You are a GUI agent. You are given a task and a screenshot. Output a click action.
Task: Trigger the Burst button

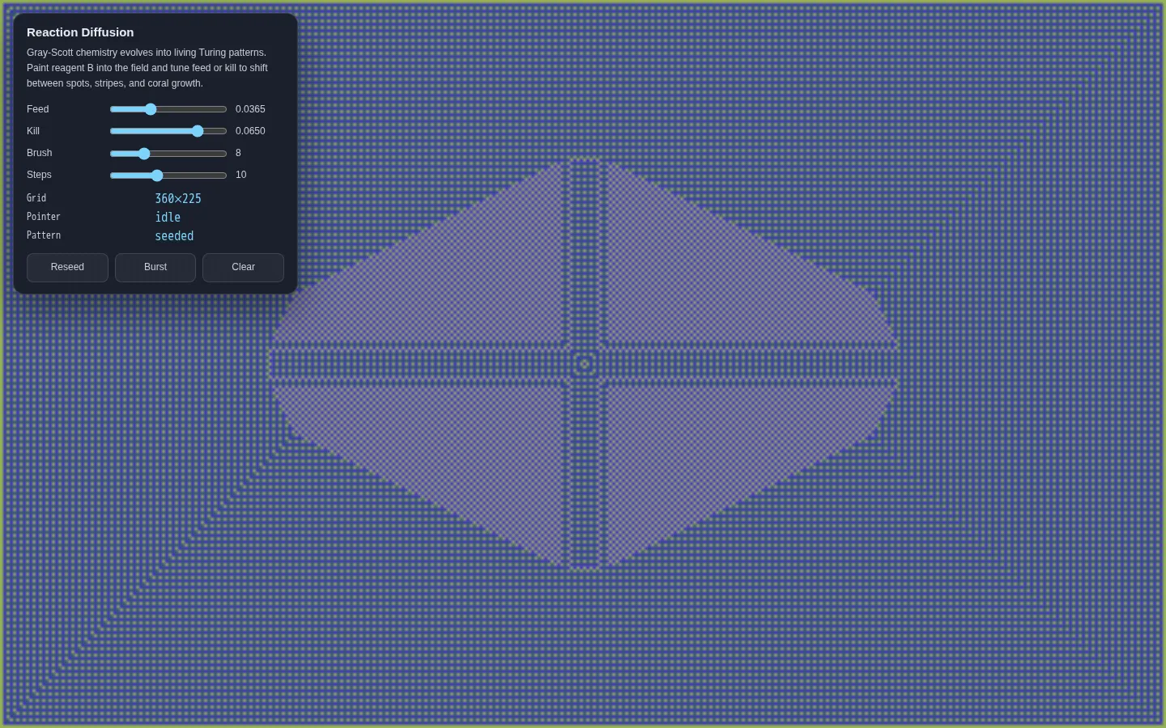click(155, 268)
